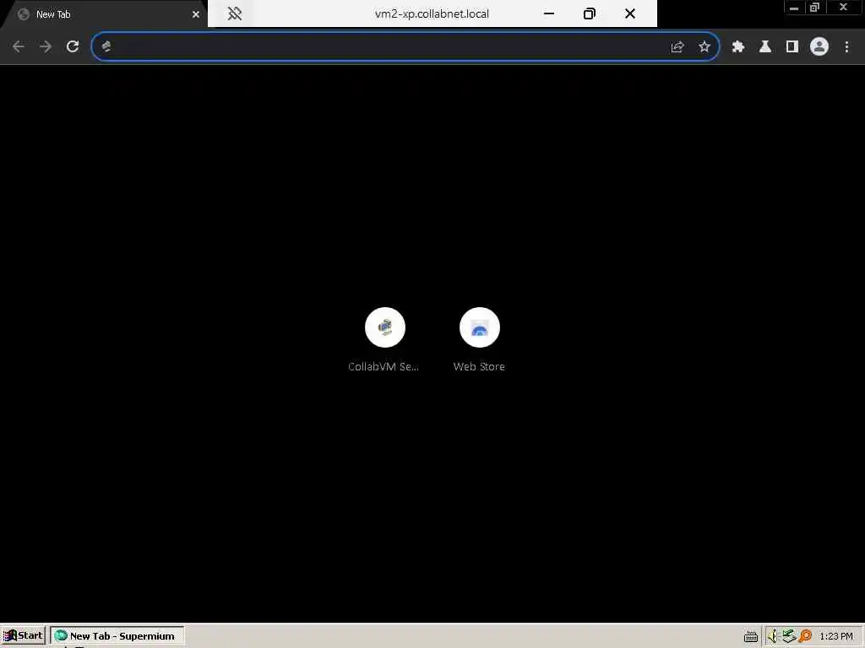The width and height of the screenshot is (865, 648).
Task: Click the volume speaker tray icon
Action: pos(772,636)
